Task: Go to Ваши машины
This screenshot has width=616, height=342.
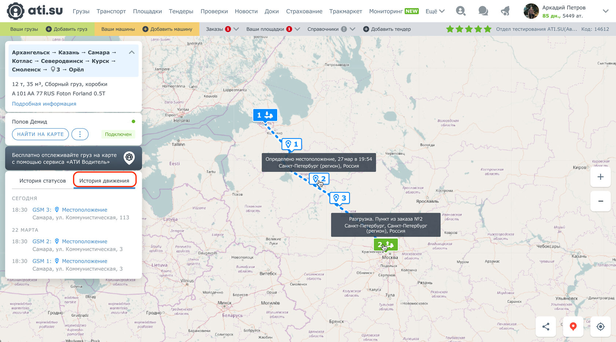Action: pyautogui.click(x=118, y=29)
